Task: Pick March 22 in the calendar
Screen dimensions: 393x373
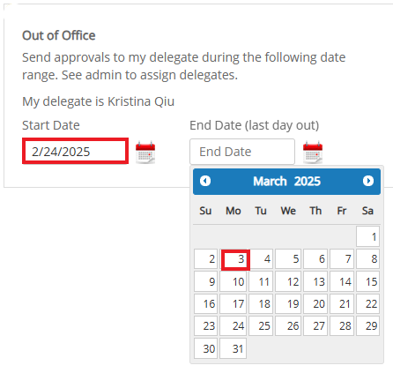Action: 367,303
